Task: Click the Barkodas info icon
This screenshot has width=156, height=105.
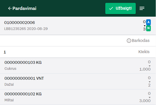Action: point(129,41)
